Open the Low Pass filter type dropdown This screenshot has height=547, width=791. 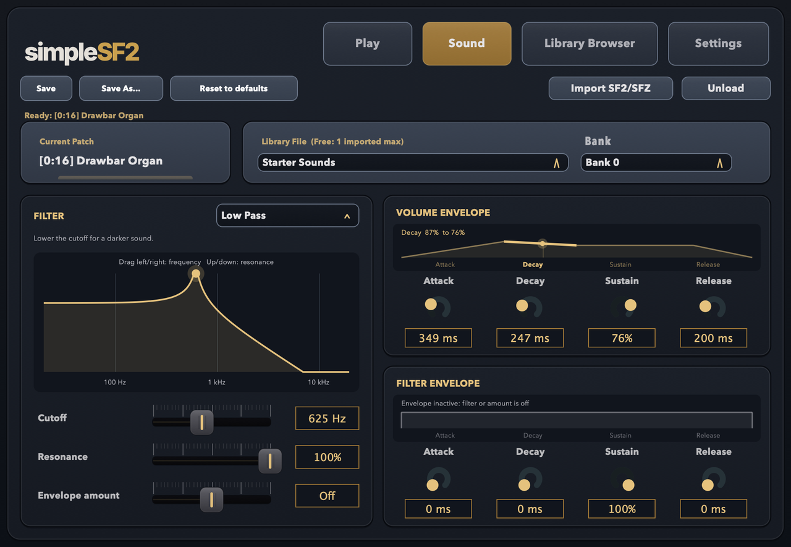(287, 216)
